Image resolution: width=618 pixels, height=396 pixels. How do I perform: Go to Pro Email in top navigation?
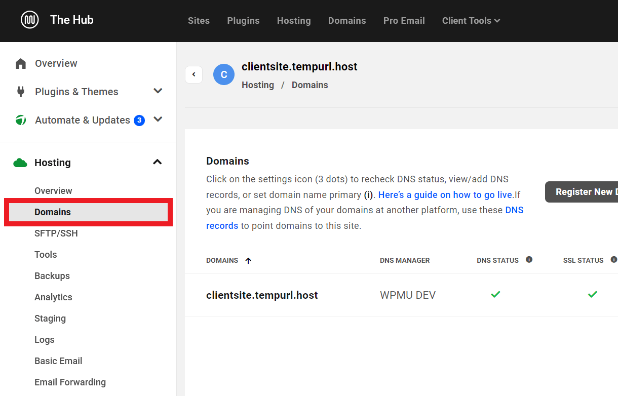click(x=404, y=21)
